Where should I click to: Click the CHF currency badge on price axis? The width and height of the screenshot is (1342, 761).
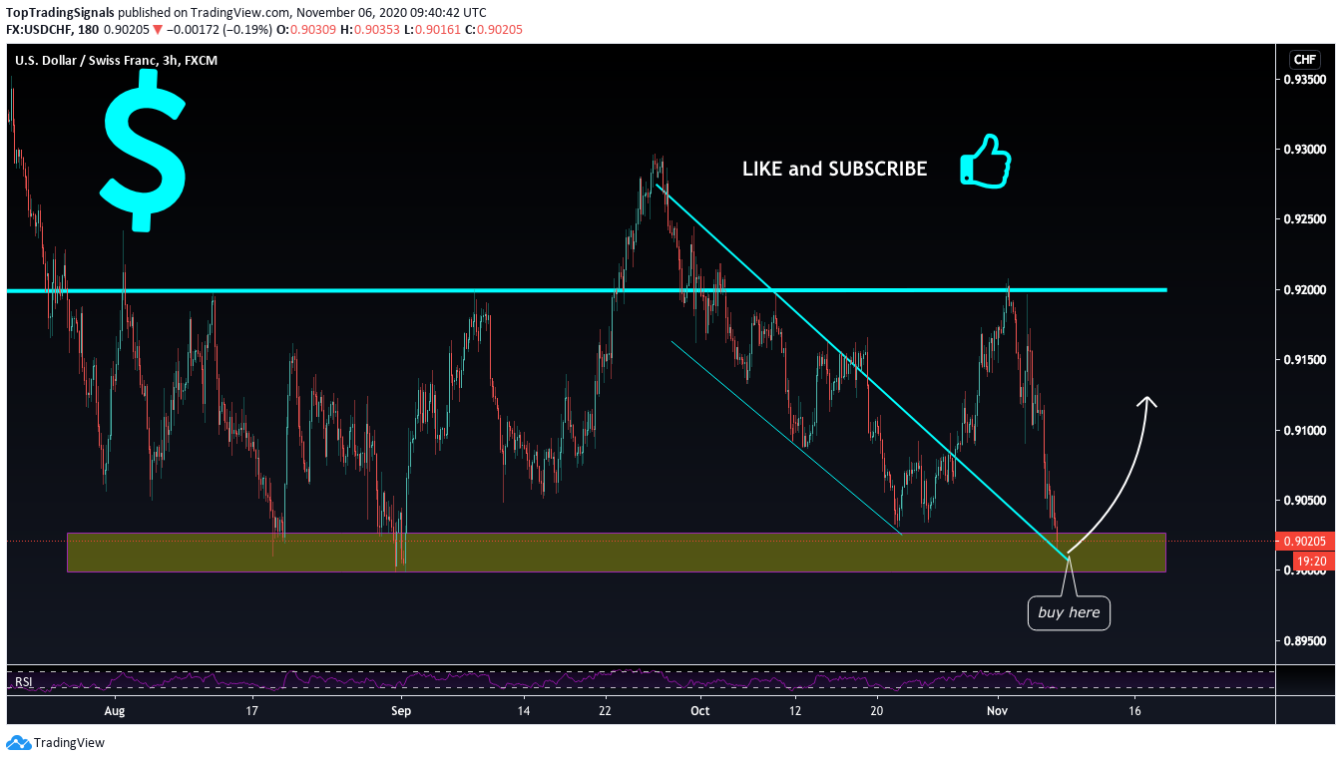point(1303,60)
